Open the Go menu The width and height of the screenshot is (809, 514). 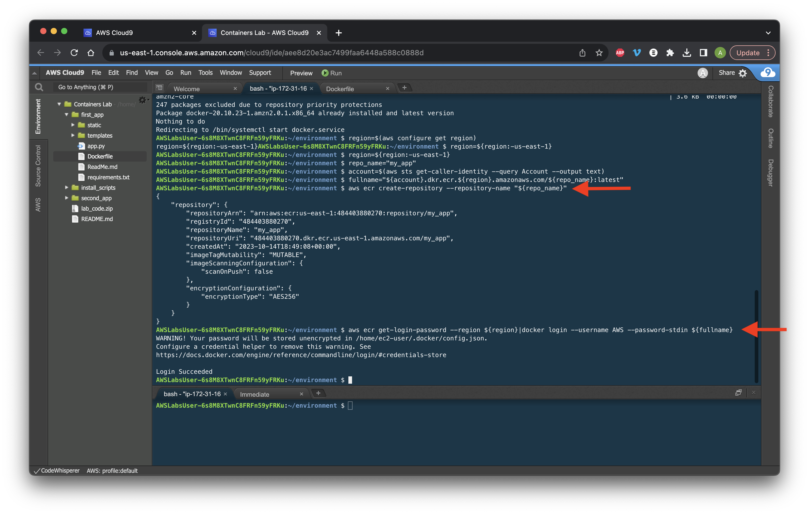pos(169,72)
